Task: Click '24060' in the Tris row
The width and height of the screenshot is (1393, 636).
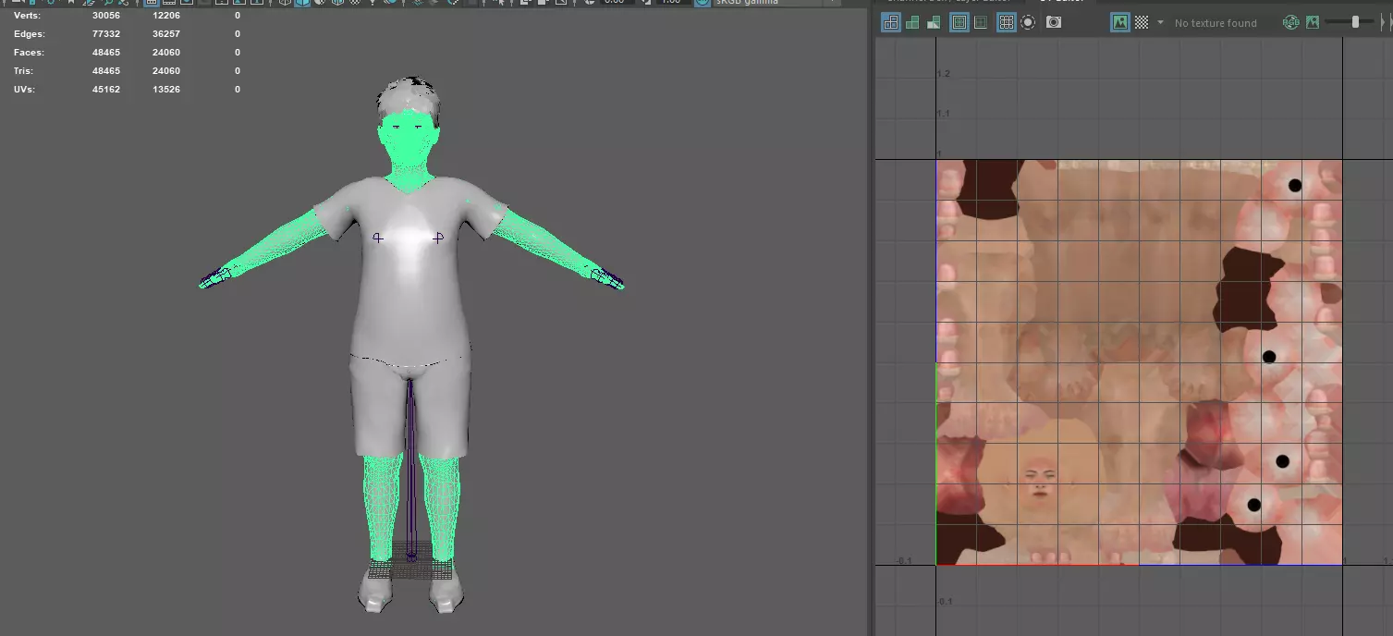Action: (x=166, y=71)
